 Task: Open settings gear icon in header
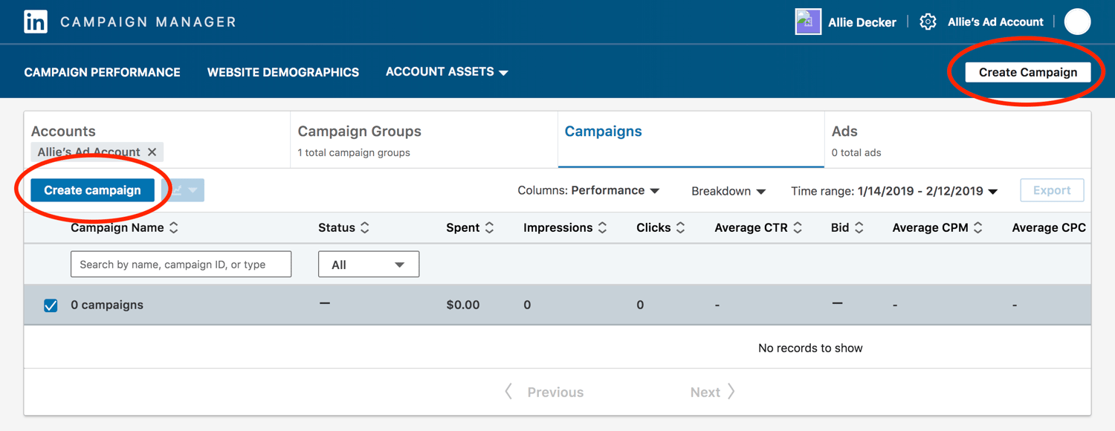pyautogui.click(x=927, y=22)
